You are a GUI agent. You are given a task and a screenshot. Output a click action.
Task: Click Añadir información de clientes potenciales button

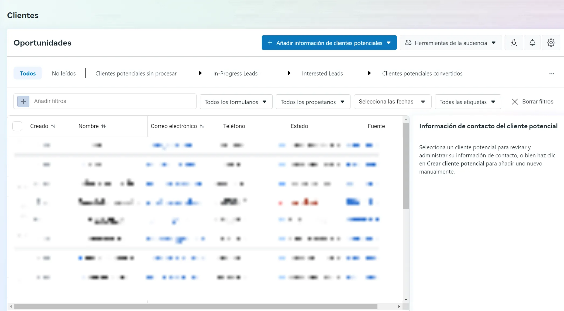329,43
